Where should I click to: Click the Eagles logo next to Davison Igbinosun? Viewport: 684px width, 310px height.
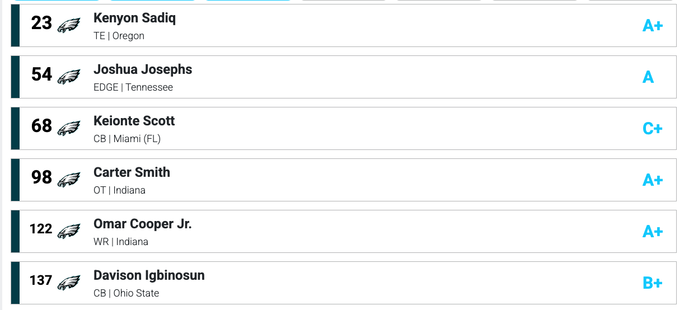[69, 283]
